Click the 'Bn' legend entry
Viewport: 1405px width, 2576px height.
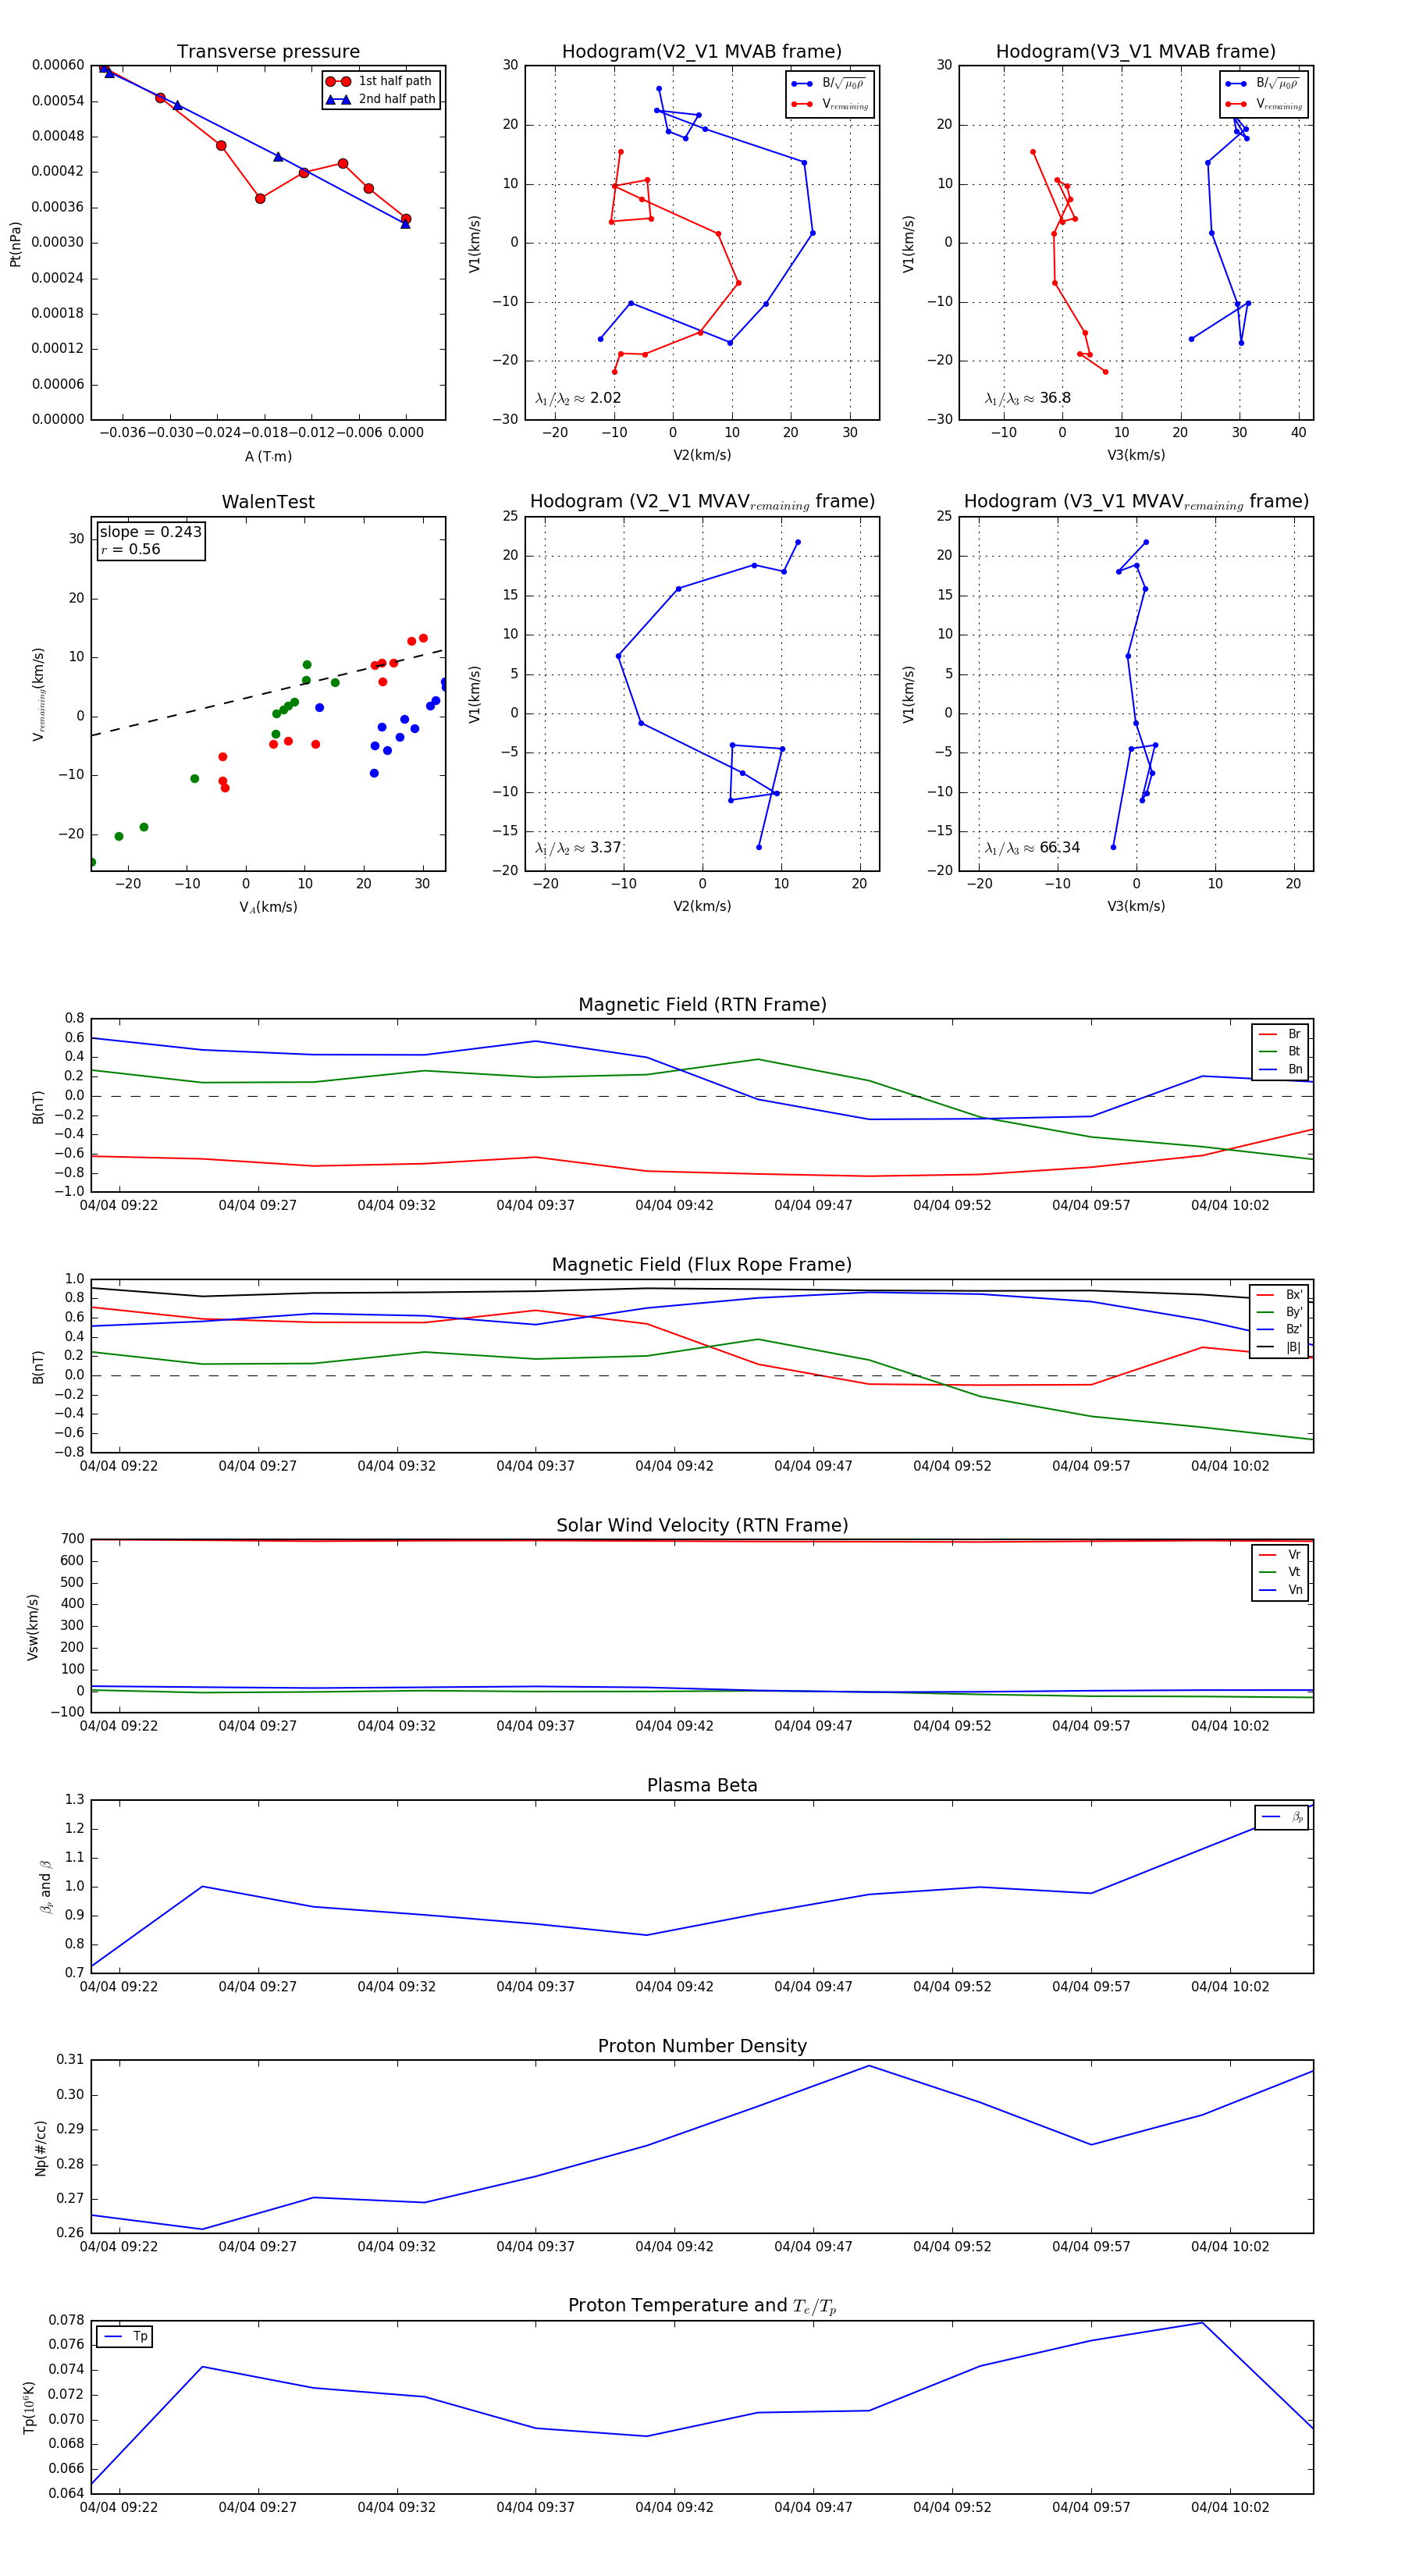click(x=1280, y=1069)
